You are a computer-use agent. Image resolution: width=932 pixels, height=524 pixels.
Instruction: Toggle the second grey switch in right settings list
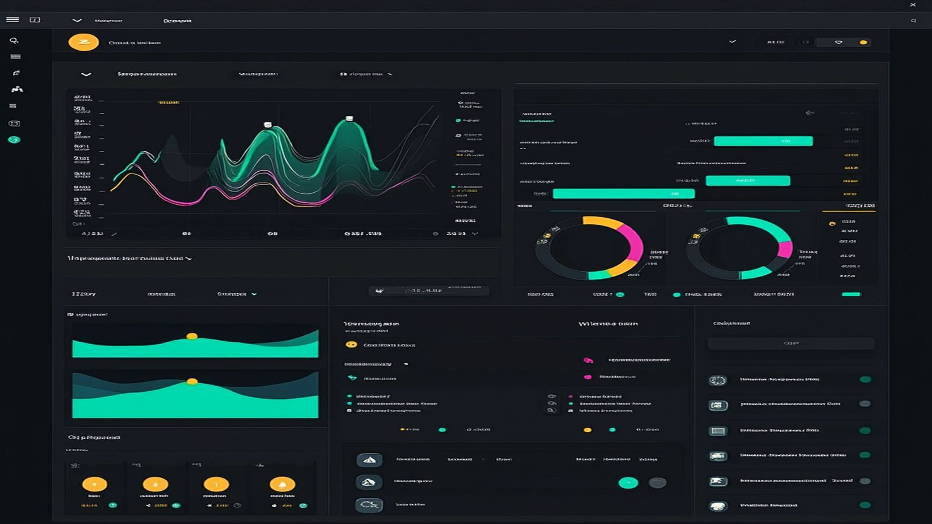865,404
